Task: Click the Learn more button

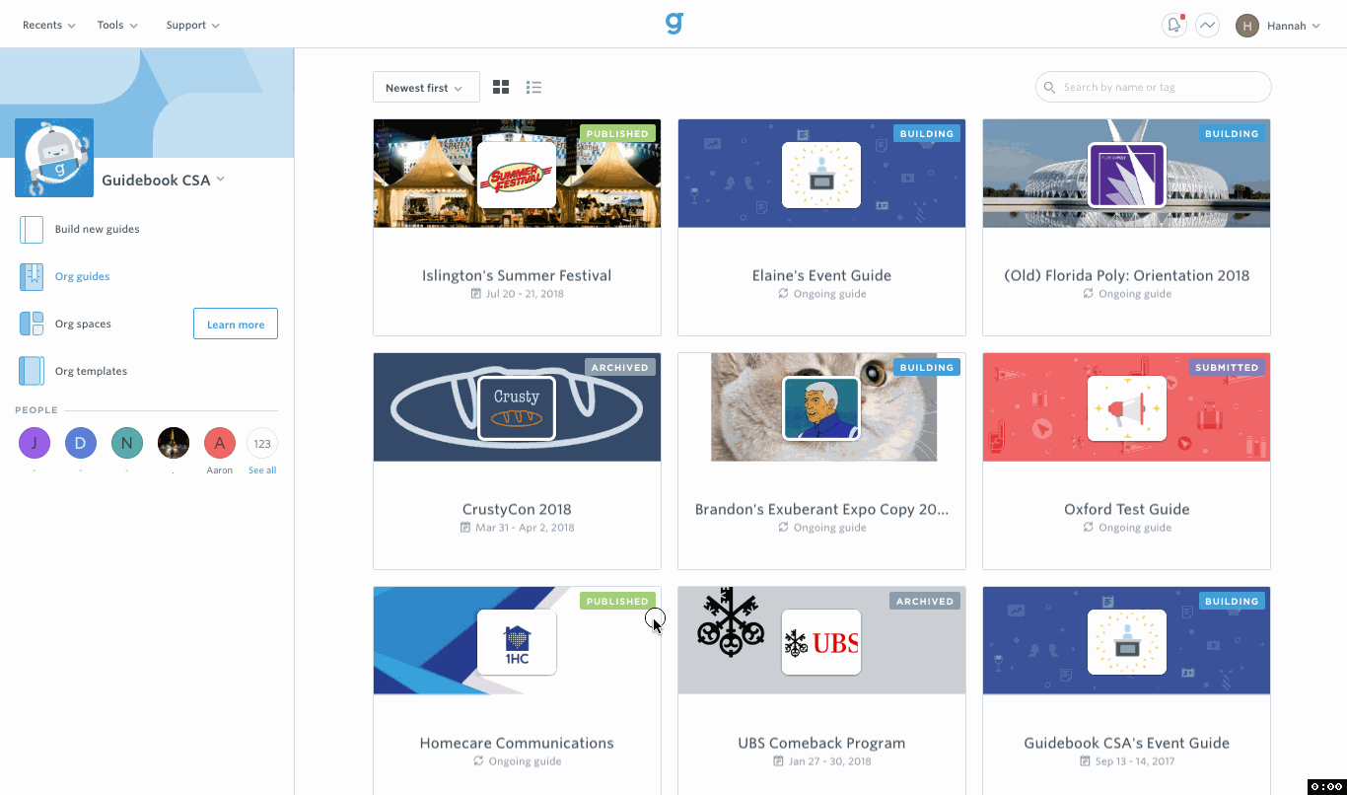Action: tap(235, 323)
